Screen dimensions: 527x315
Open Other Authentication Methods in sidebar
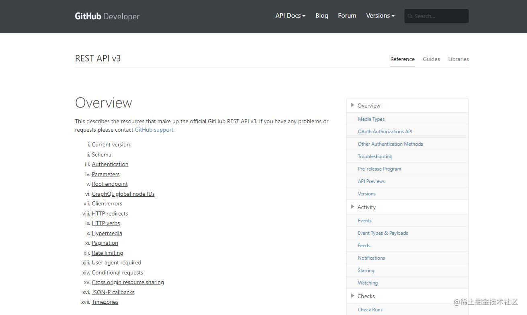(390, 144)
